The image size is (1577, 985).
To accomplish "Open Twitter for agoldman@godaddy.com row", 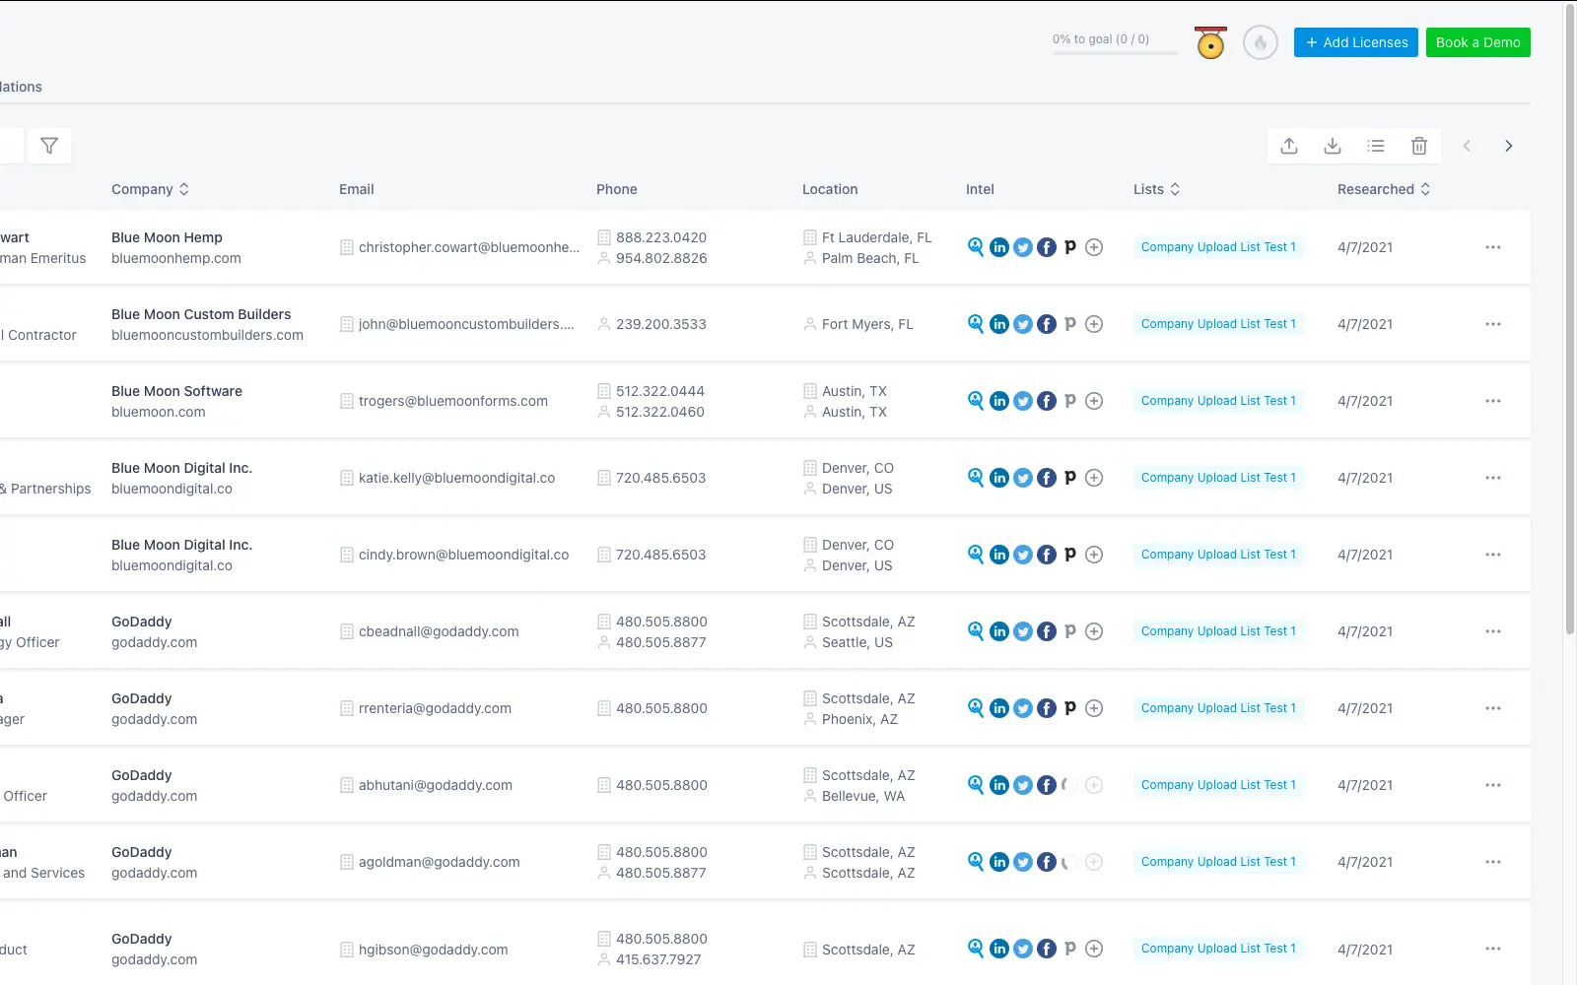I will pyautogui.click(x=1023, y=862).
